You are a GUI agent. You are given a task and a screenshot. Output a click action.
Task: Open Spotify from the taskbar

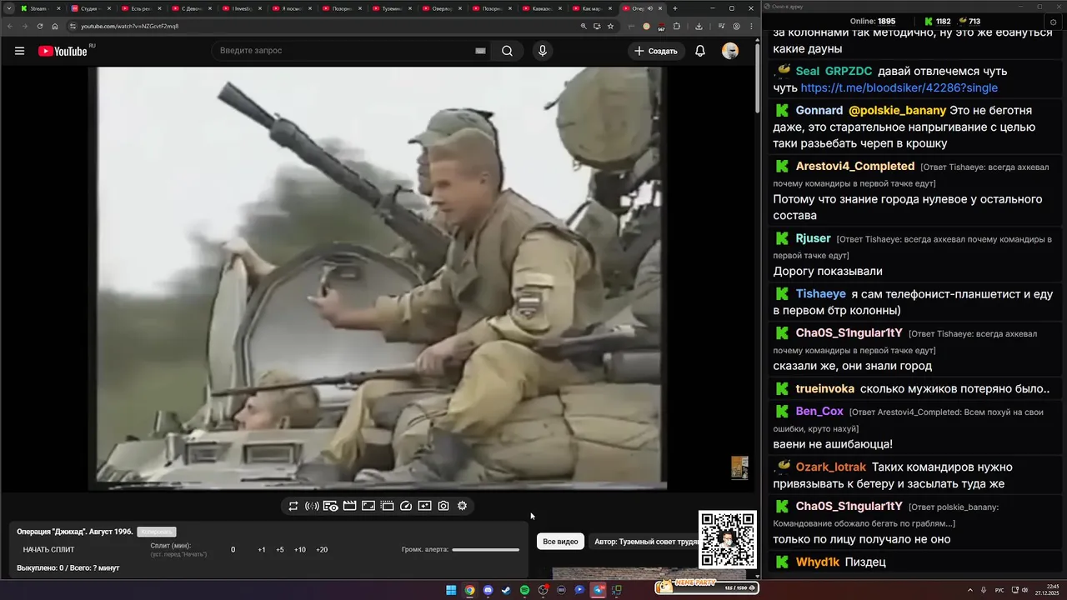tap(524, 590)
